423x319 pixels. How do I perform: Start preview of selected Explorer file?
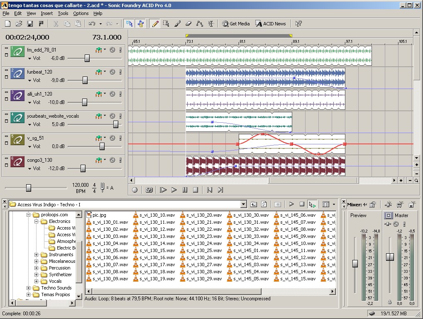(291, 204)
